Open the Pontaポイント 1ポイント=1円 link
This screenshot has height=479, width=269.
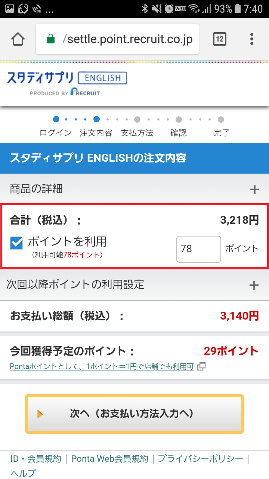click(102, 367)
